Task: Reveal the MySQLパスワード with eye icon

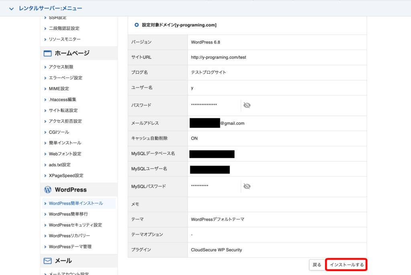Action: (247, 186)
